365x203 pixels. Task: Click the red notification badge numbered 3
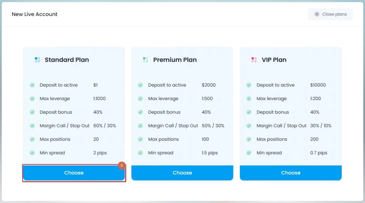(122, 166)
